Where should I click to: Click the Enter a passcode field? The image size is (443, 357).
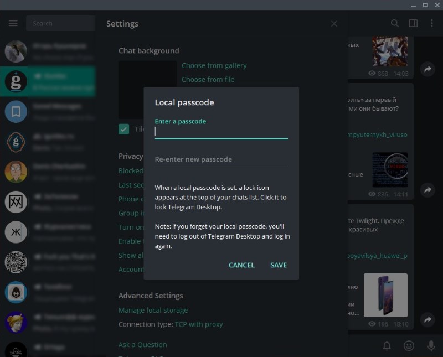(x=221, y=132)
